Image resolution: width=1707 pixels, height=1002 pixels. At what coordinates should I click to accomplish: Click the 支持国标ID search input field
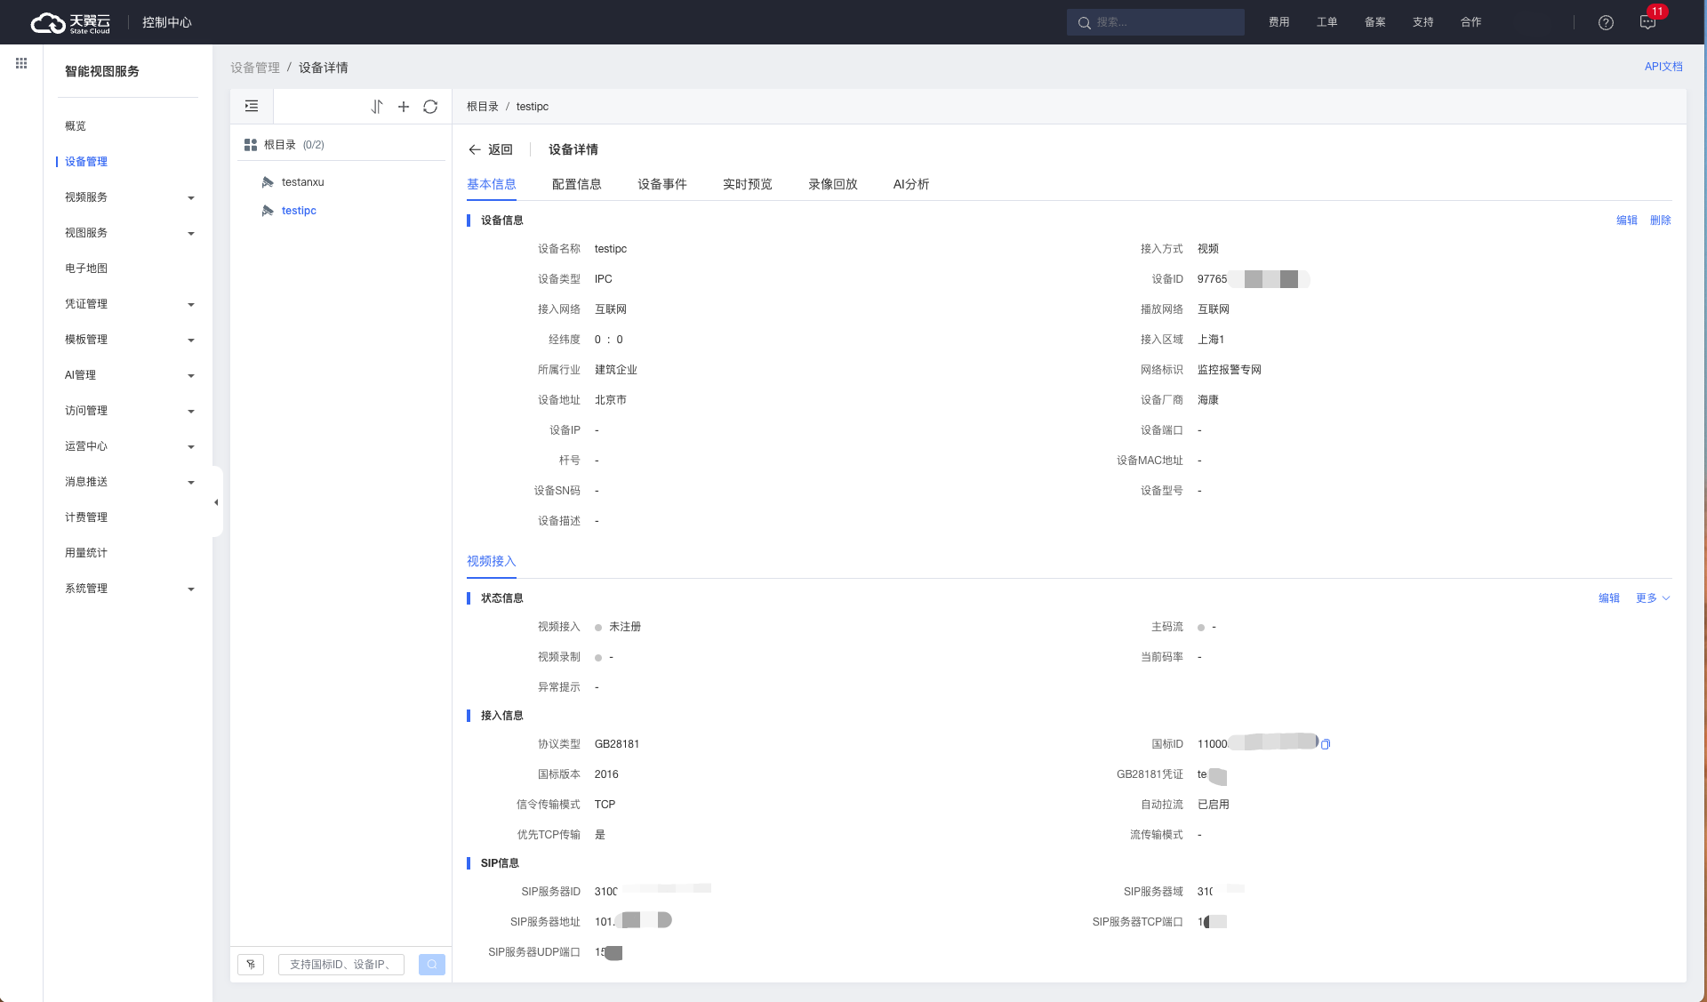[341, 965]
